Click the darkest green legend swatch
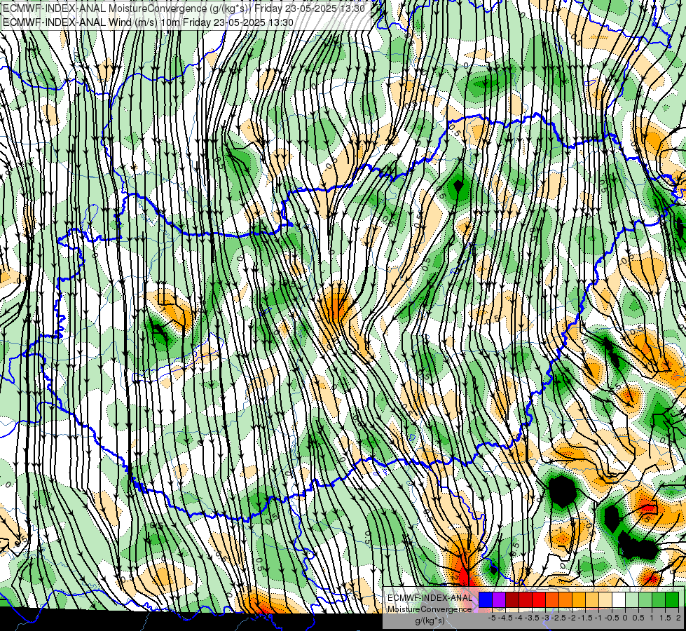Screen dimensions: 686x631 (672, 600)
